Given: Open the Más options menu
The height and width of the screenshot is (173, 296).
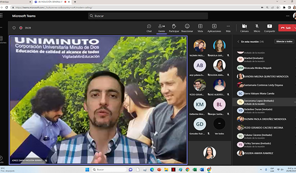Looking at the screenshot, I should [228, 28].
